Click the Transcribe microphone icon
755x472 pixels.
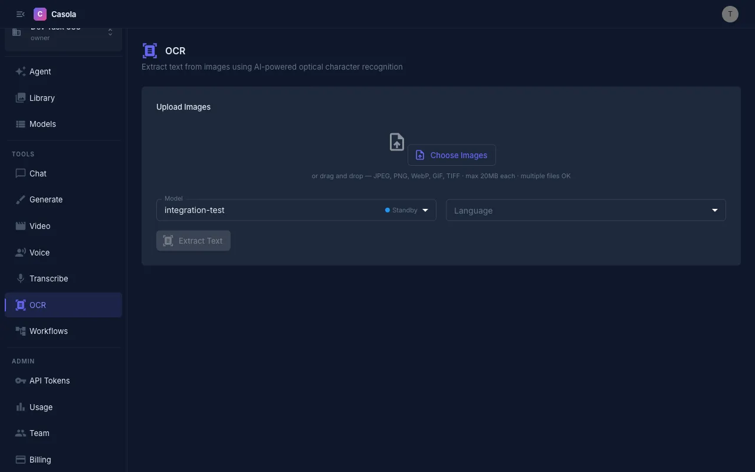(19, 278)
